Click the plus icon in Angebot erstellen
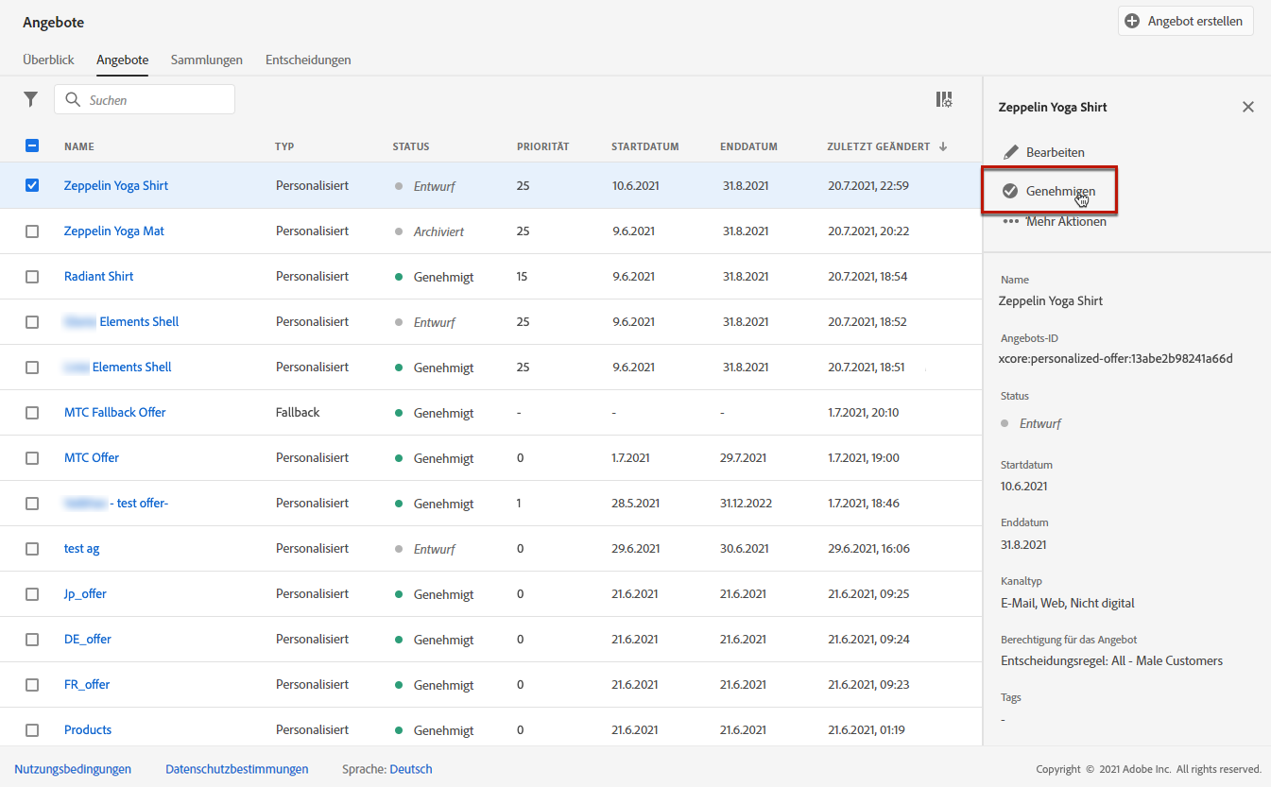 point(1132,21)
